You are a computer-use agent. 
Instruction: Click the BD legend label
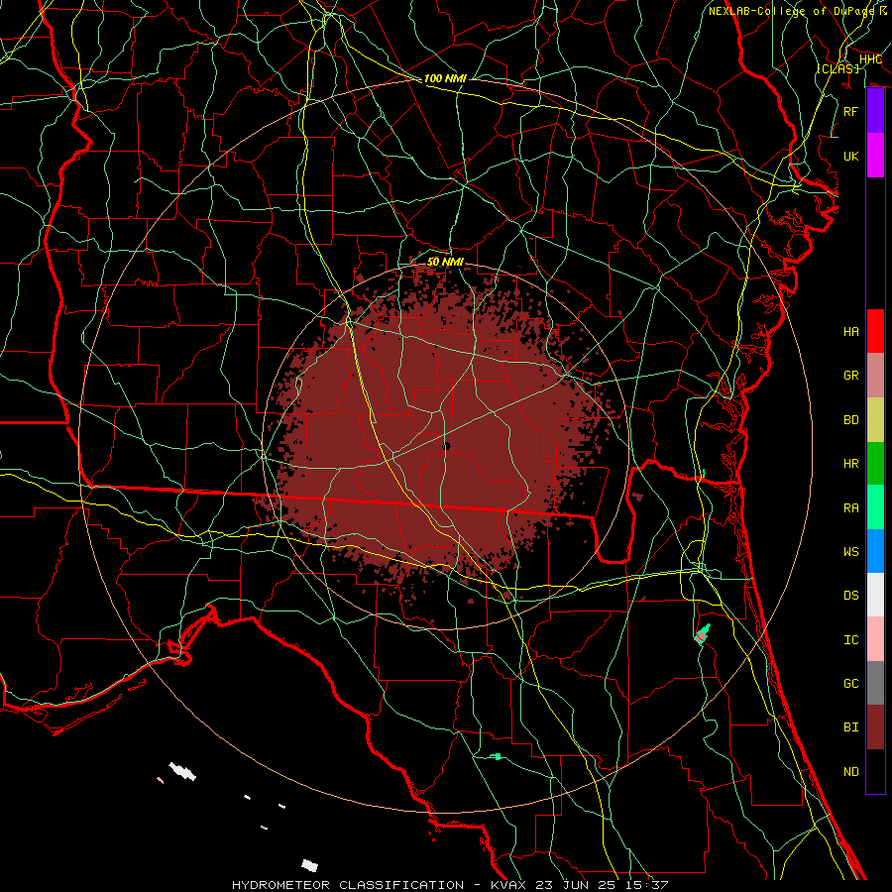point(851,420)
